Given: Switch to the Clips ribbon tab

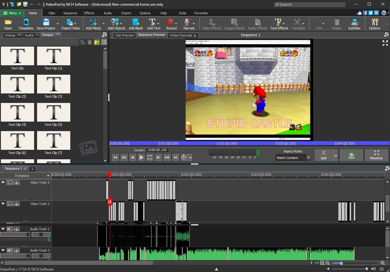Looking at the screenshot, I should coord(52,13).
